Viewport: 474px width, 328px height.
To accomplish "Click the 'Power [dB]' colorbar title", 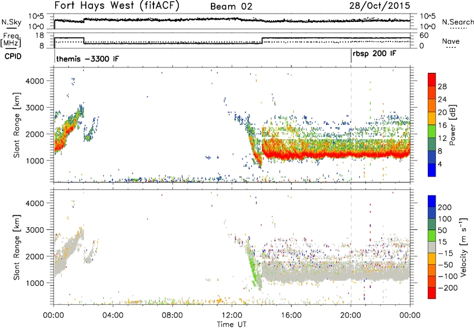I will click(x=452, y=125).
